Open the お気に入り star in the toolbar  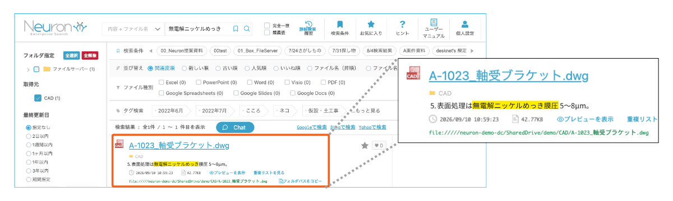coord(371,28)
